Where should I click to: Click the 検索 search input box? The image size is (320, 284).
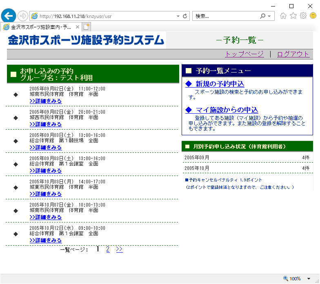tap(225, 16)
